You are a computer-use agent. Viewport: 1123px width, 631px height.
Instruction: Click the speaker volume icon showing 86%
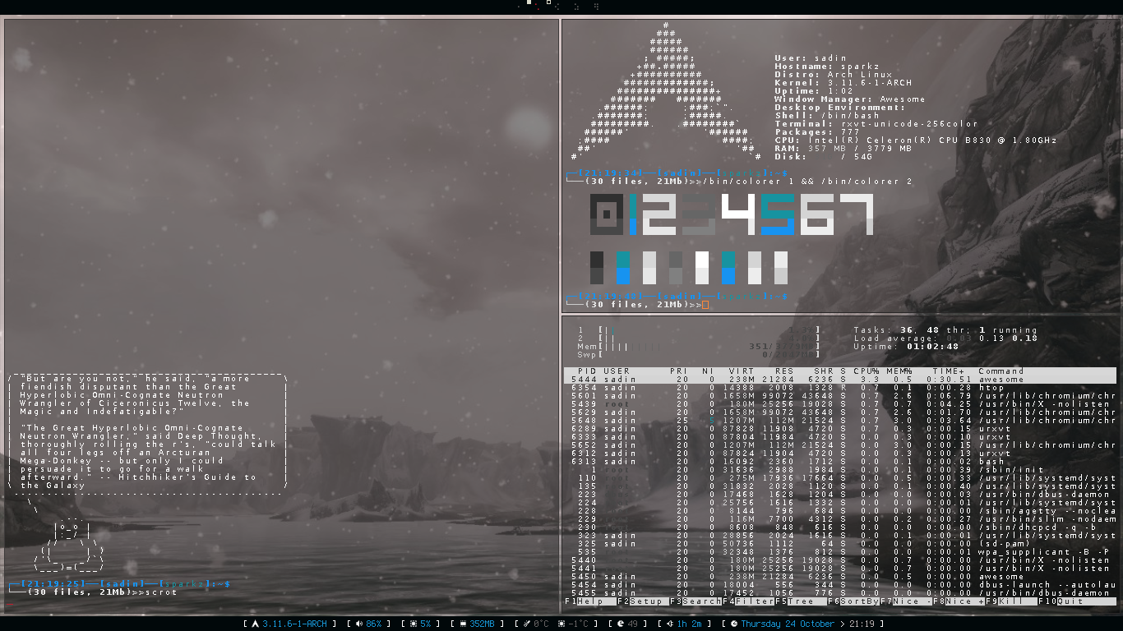point(358,624)
